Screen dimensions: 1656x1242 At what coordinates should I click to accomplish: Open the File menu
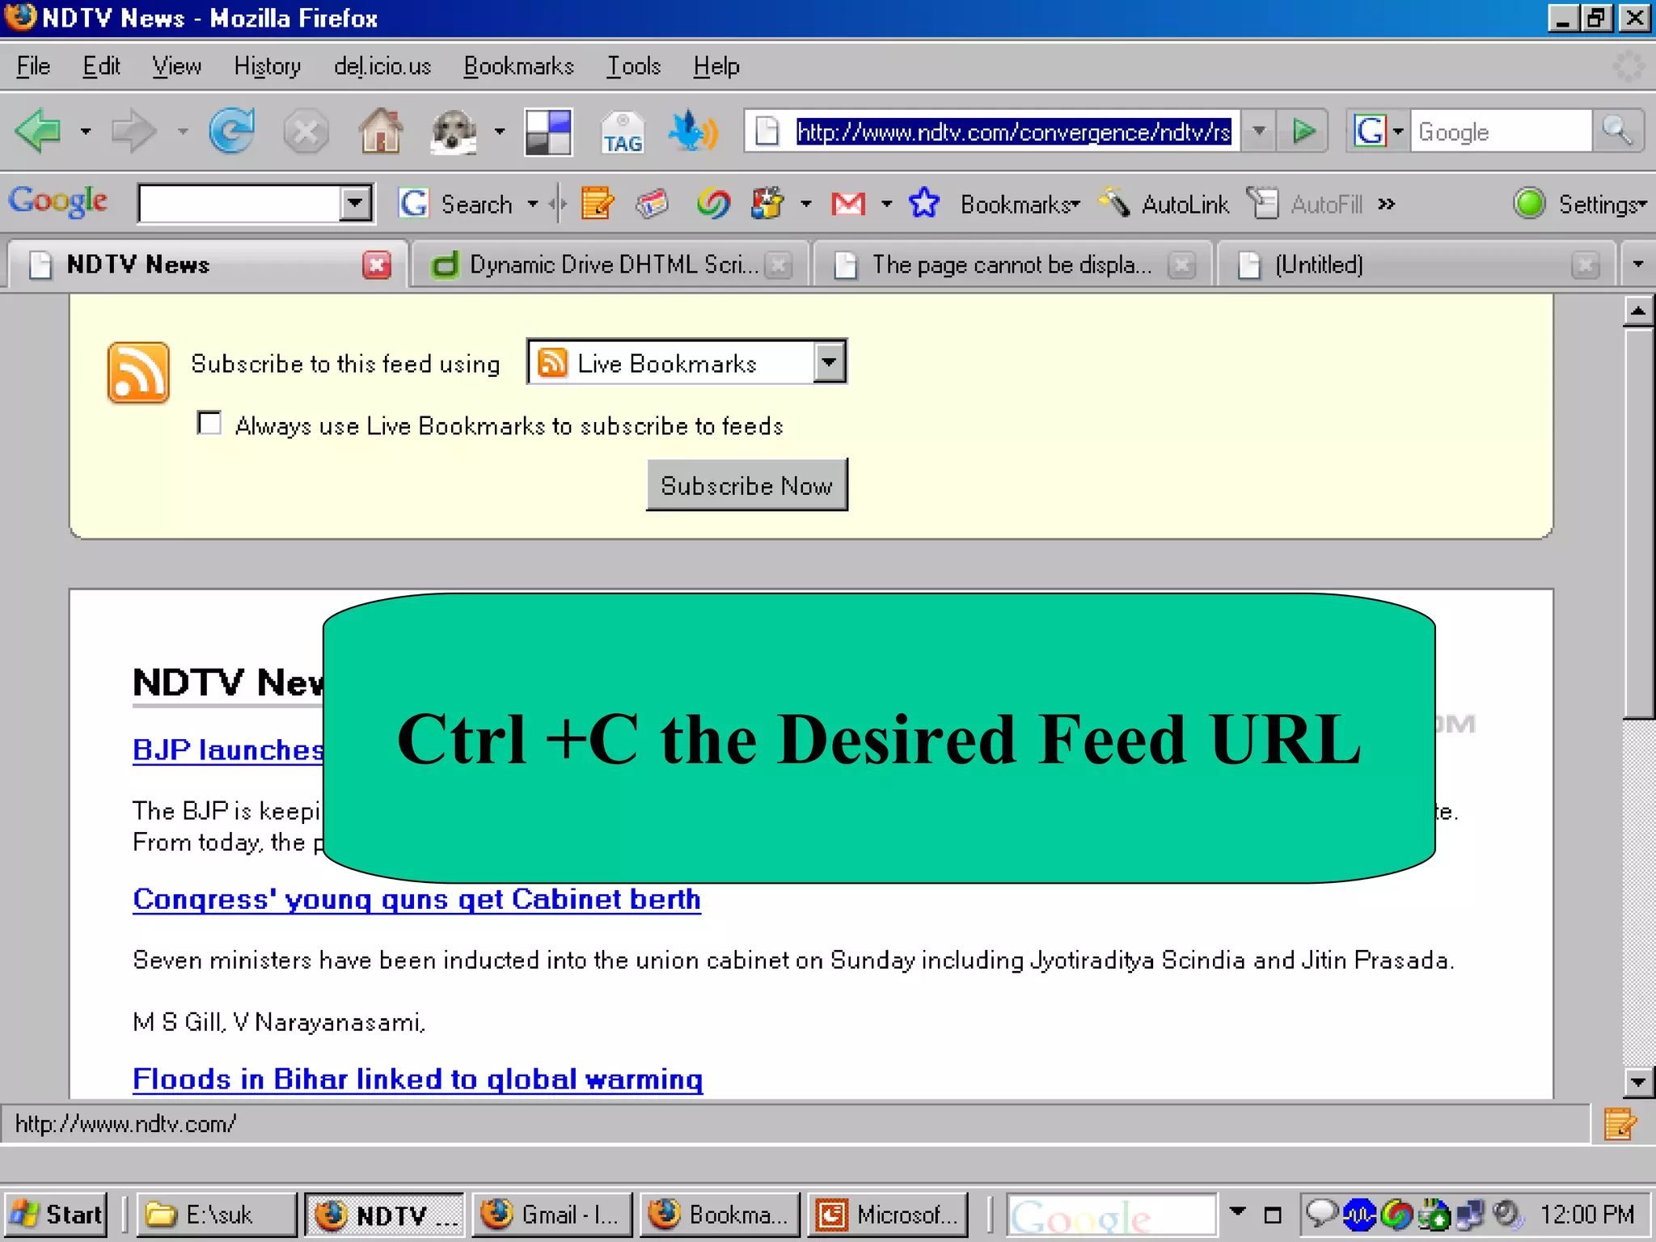pos(33,66)
